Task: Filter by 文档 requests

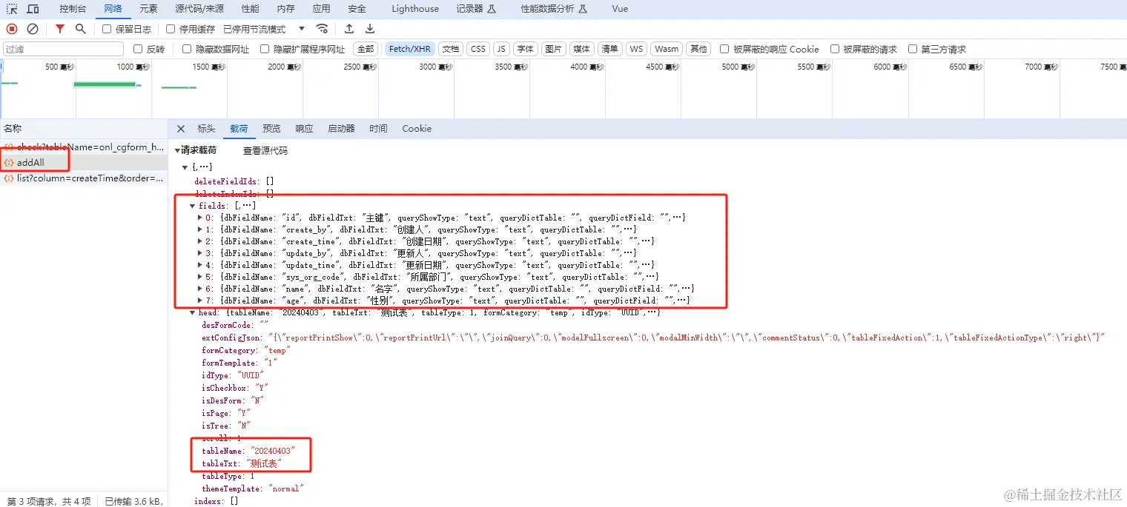Action: coord(450,49)
